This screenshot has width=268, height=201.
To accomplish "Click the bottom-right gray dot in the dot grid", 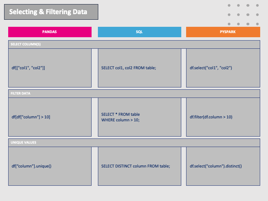I will 258,24.
